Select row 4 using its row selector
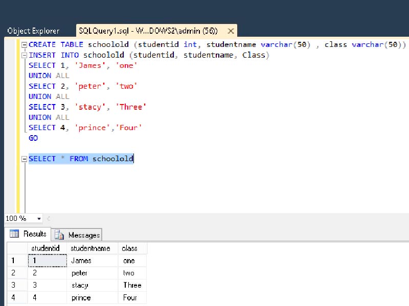This screenshot has width=409, height=306. (13, 297)
